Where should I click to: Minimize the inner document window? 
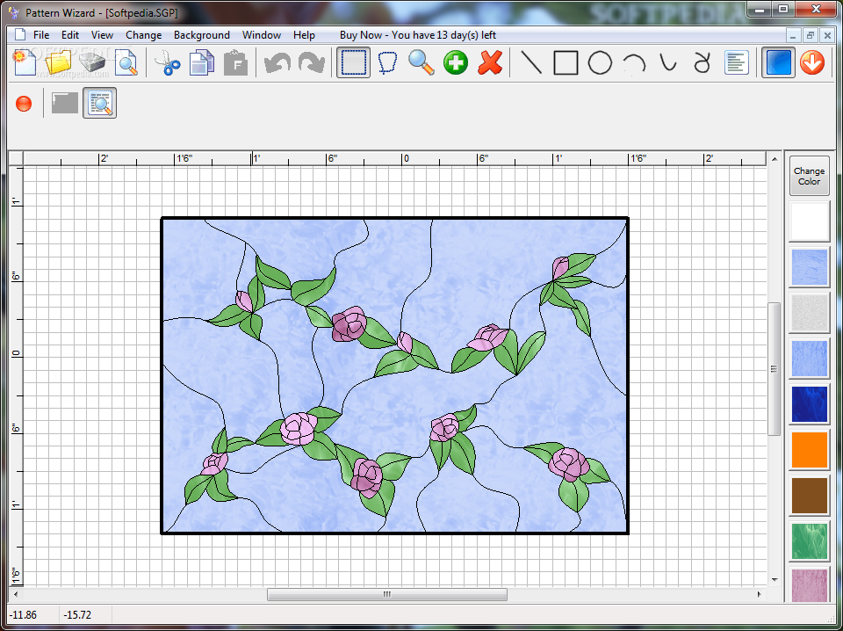click(x=793, y=35)
